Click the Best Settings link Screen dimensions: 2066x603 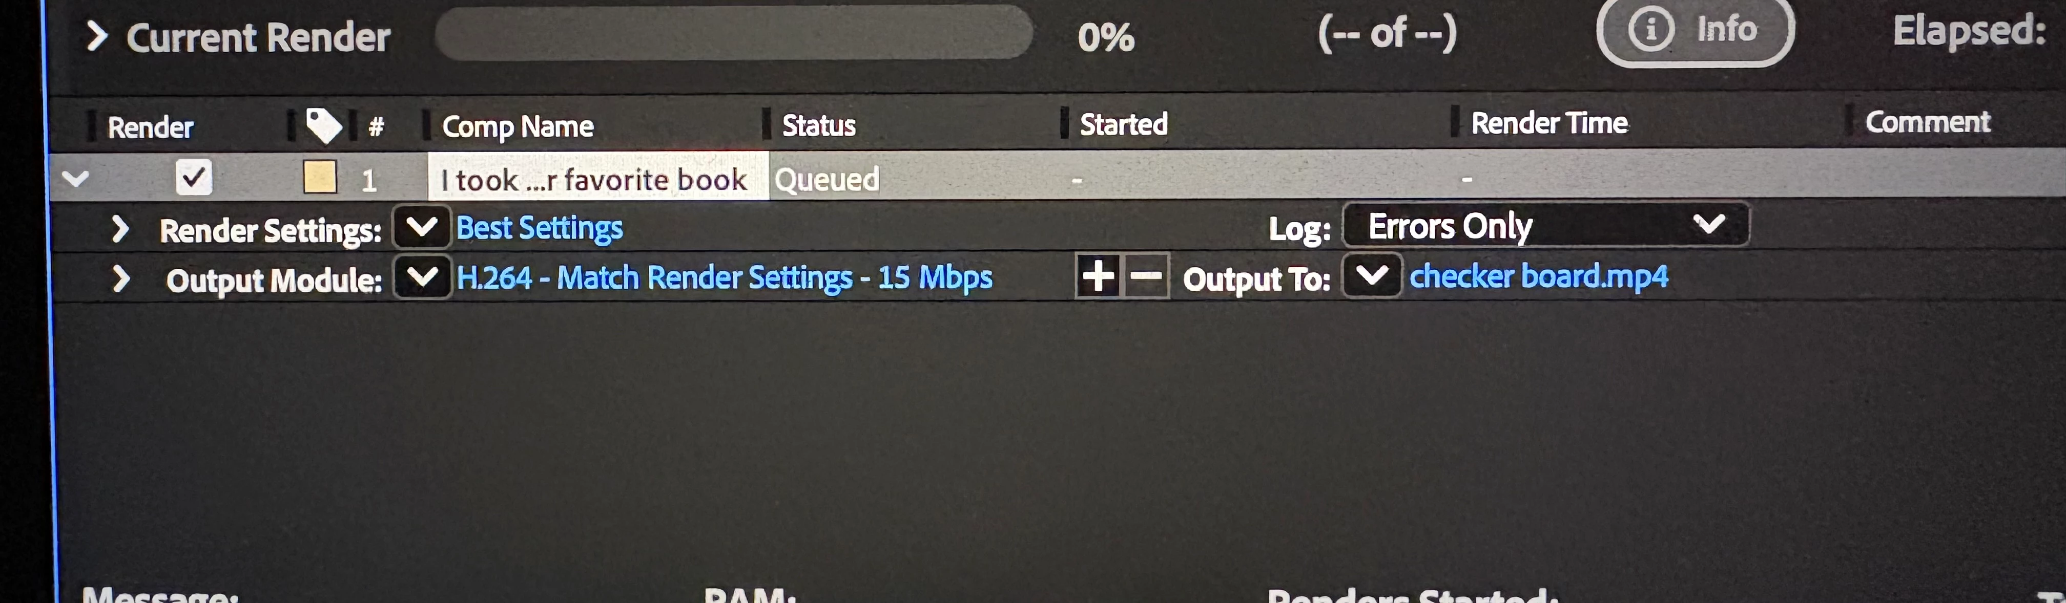[x=540, y=228]
